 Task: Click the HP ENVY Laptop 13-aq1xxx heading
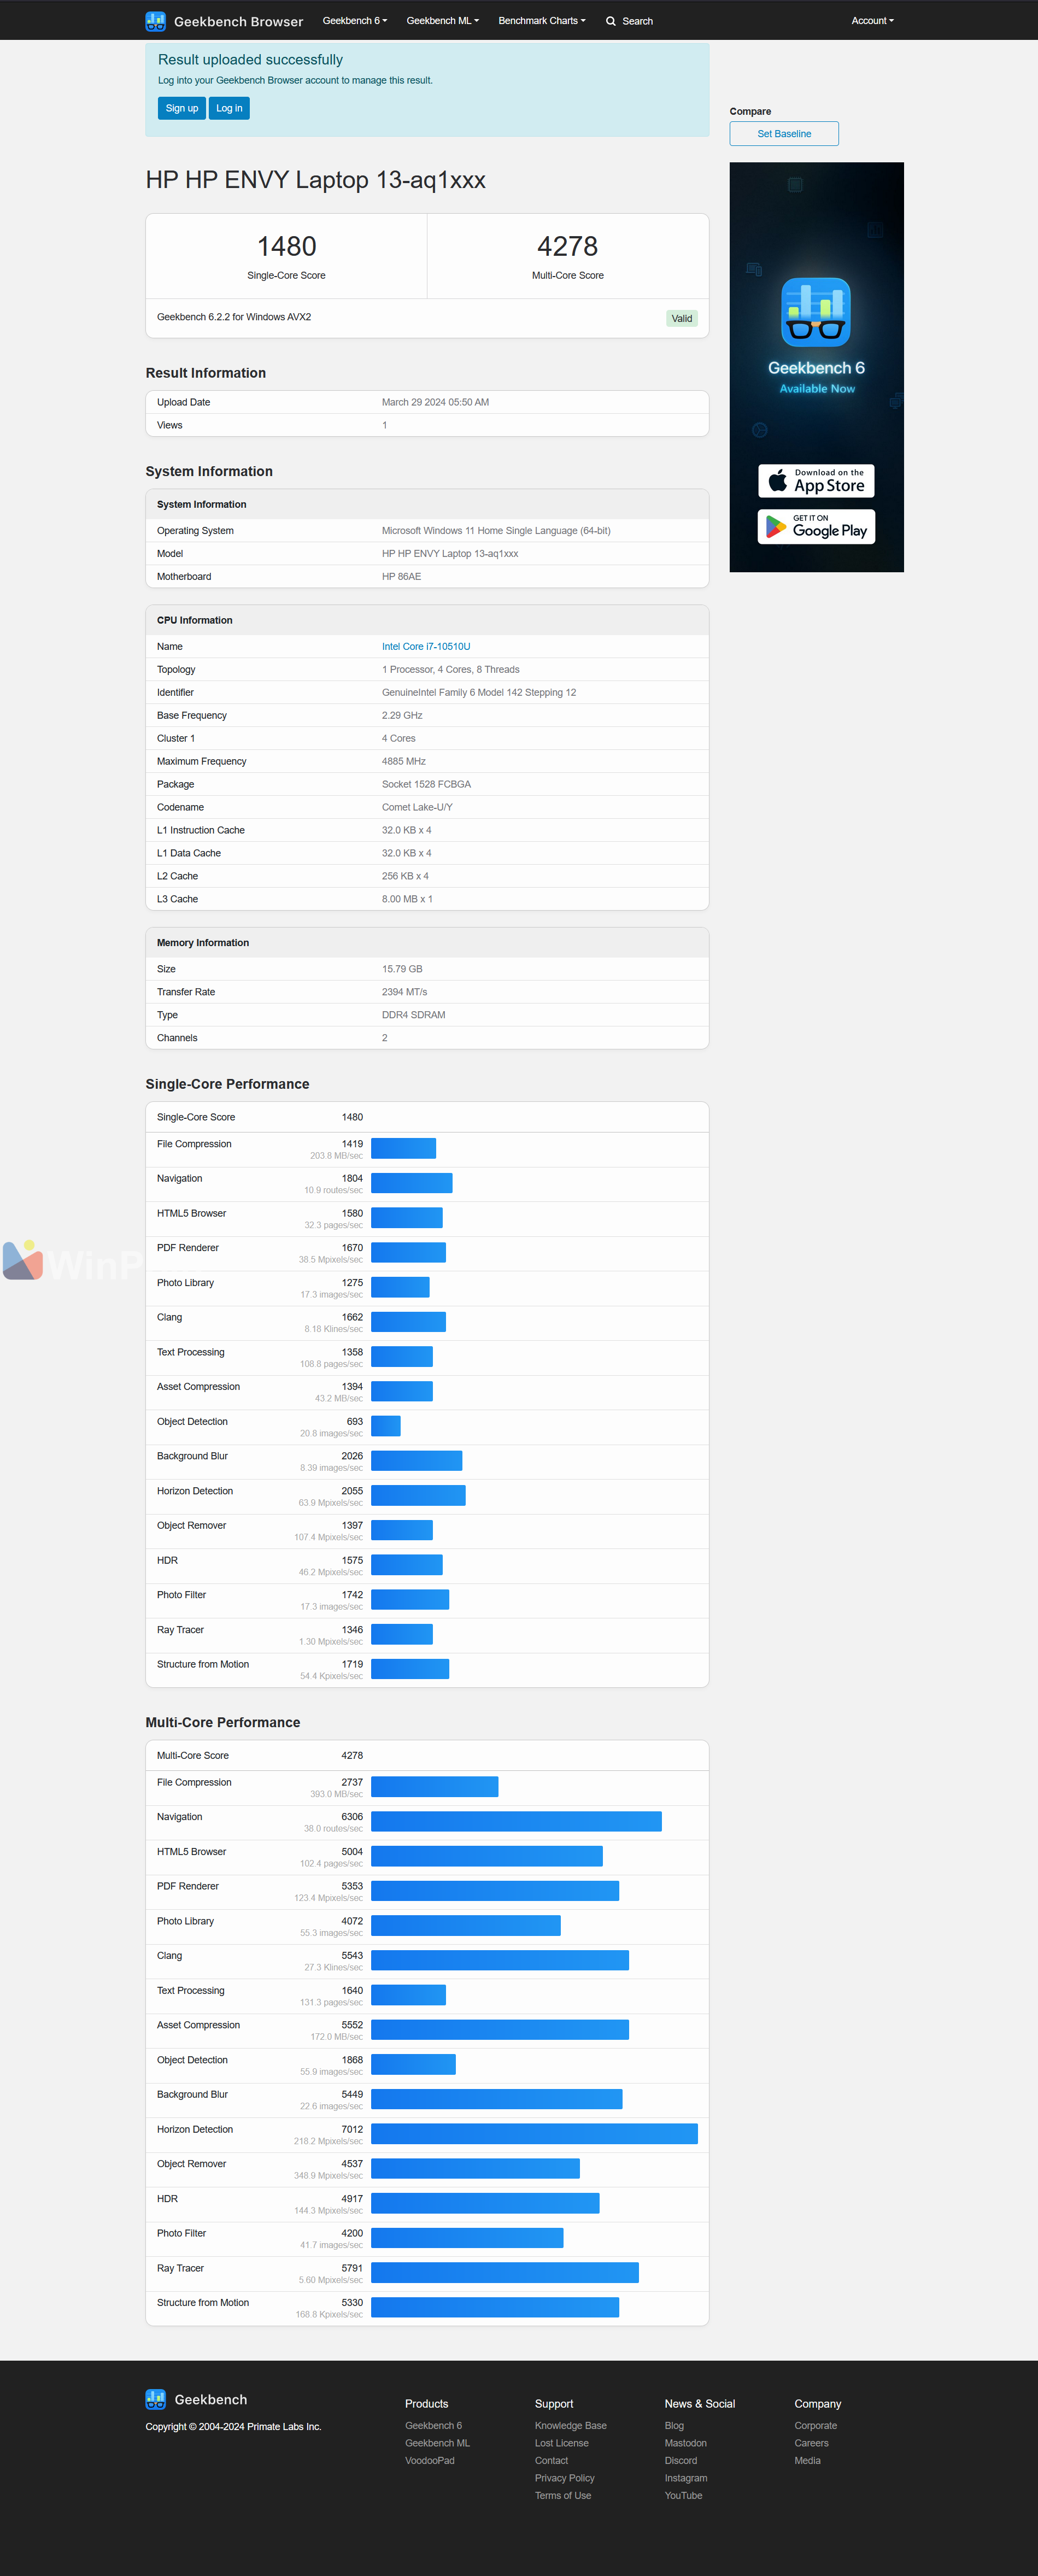click(316, 180)
